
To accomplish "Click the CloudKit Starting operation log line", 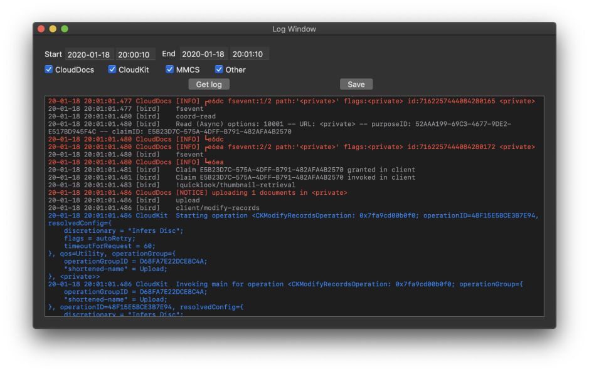I will (295, 215).
